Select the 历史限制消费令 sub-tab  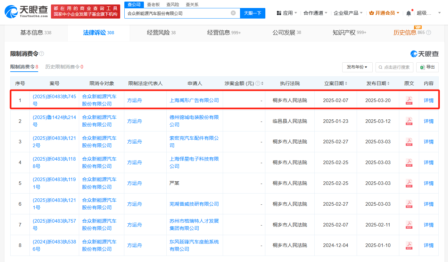pos(64,67)
